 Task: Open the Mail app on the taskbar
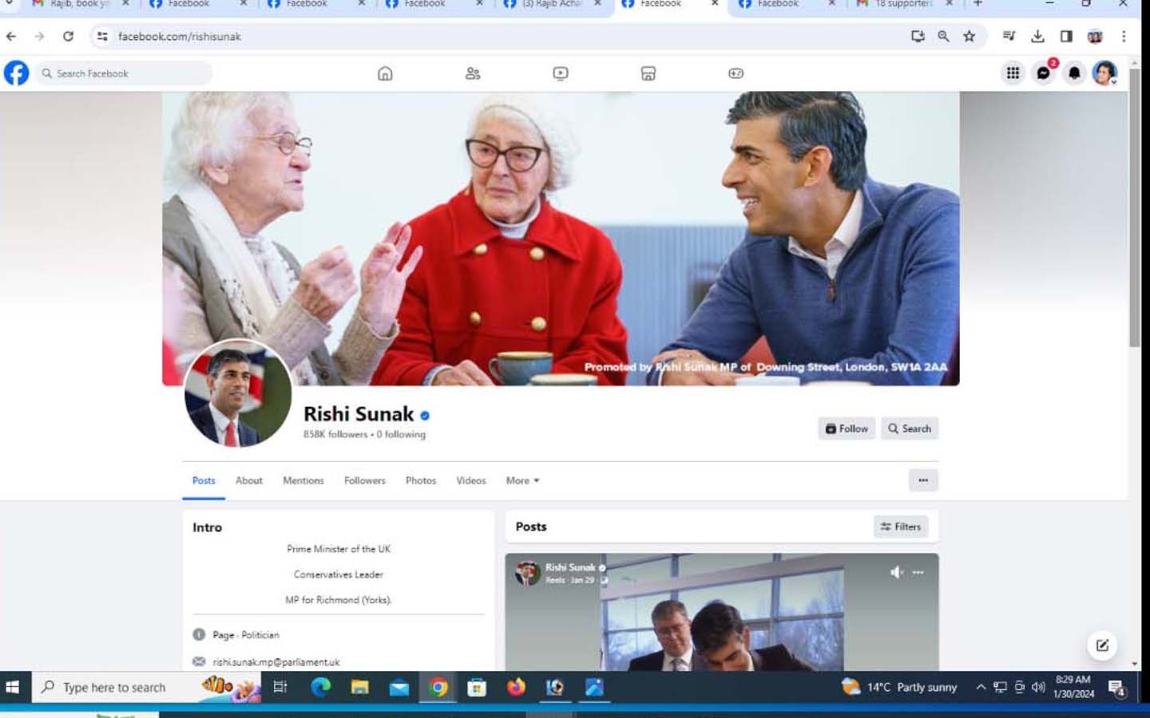pos(399,687)
